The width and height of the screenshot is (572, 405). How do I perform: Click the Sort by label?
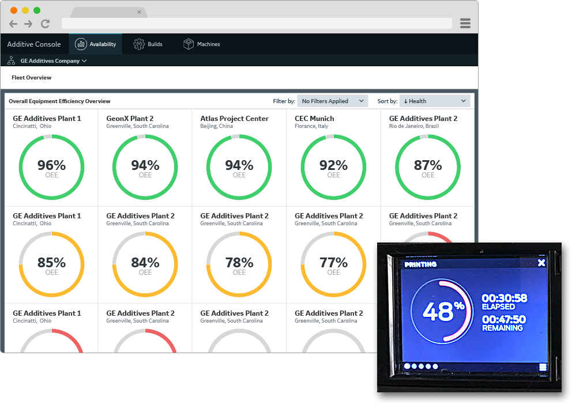click(x=387, y=101)
